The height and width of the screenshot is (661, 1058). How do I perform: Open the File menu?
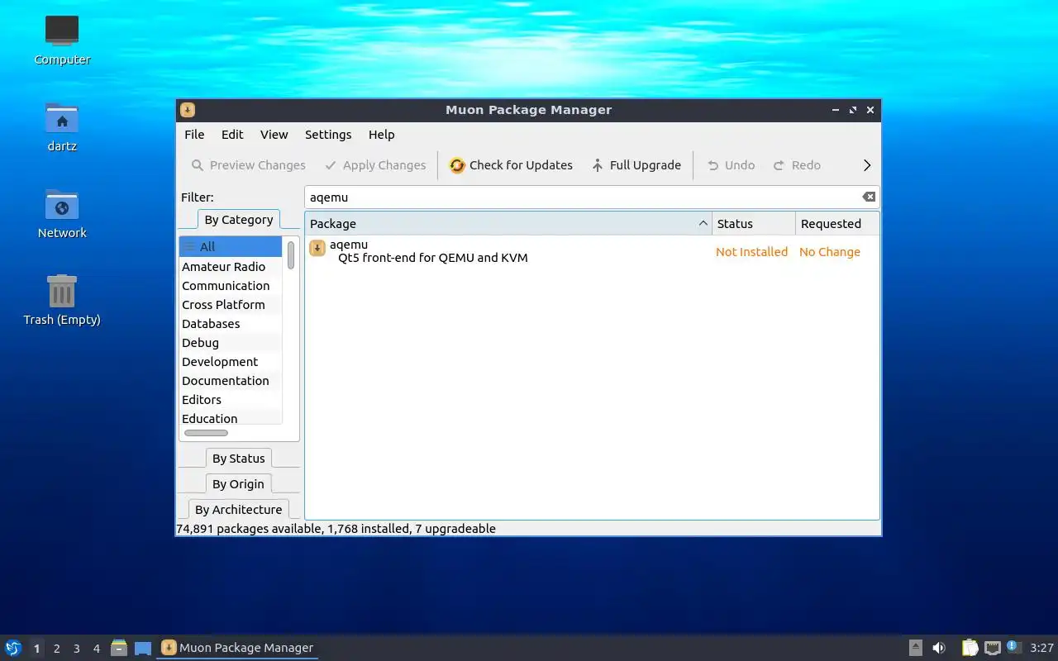(194, 135)
